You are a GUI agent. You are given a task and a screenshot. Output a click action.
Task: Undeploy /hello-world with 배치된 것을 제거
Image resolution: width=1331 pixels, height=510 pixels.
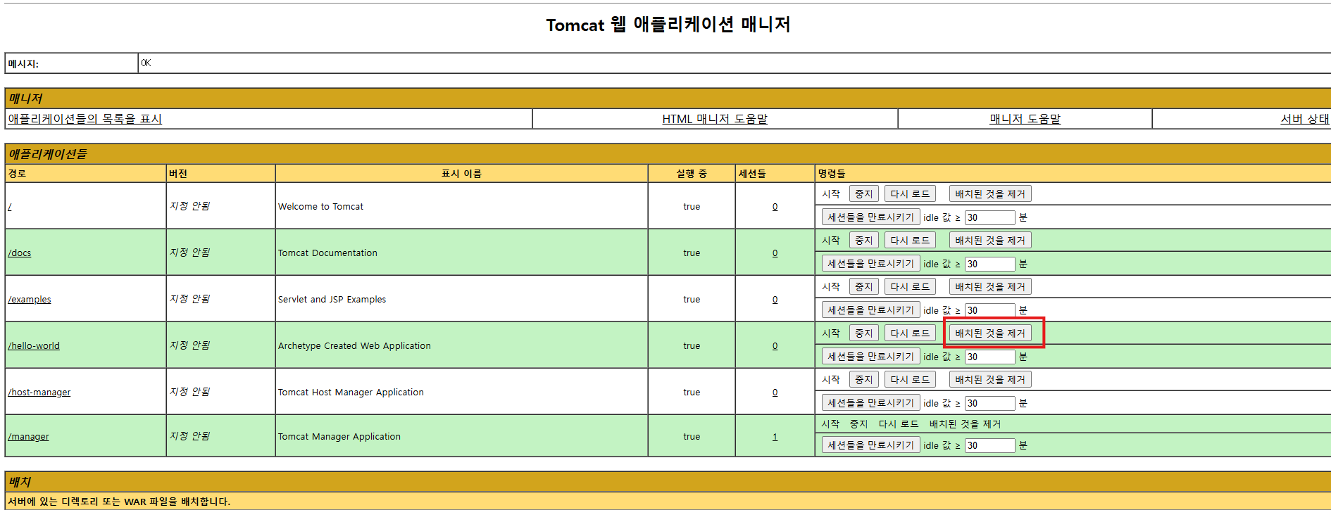990,333
